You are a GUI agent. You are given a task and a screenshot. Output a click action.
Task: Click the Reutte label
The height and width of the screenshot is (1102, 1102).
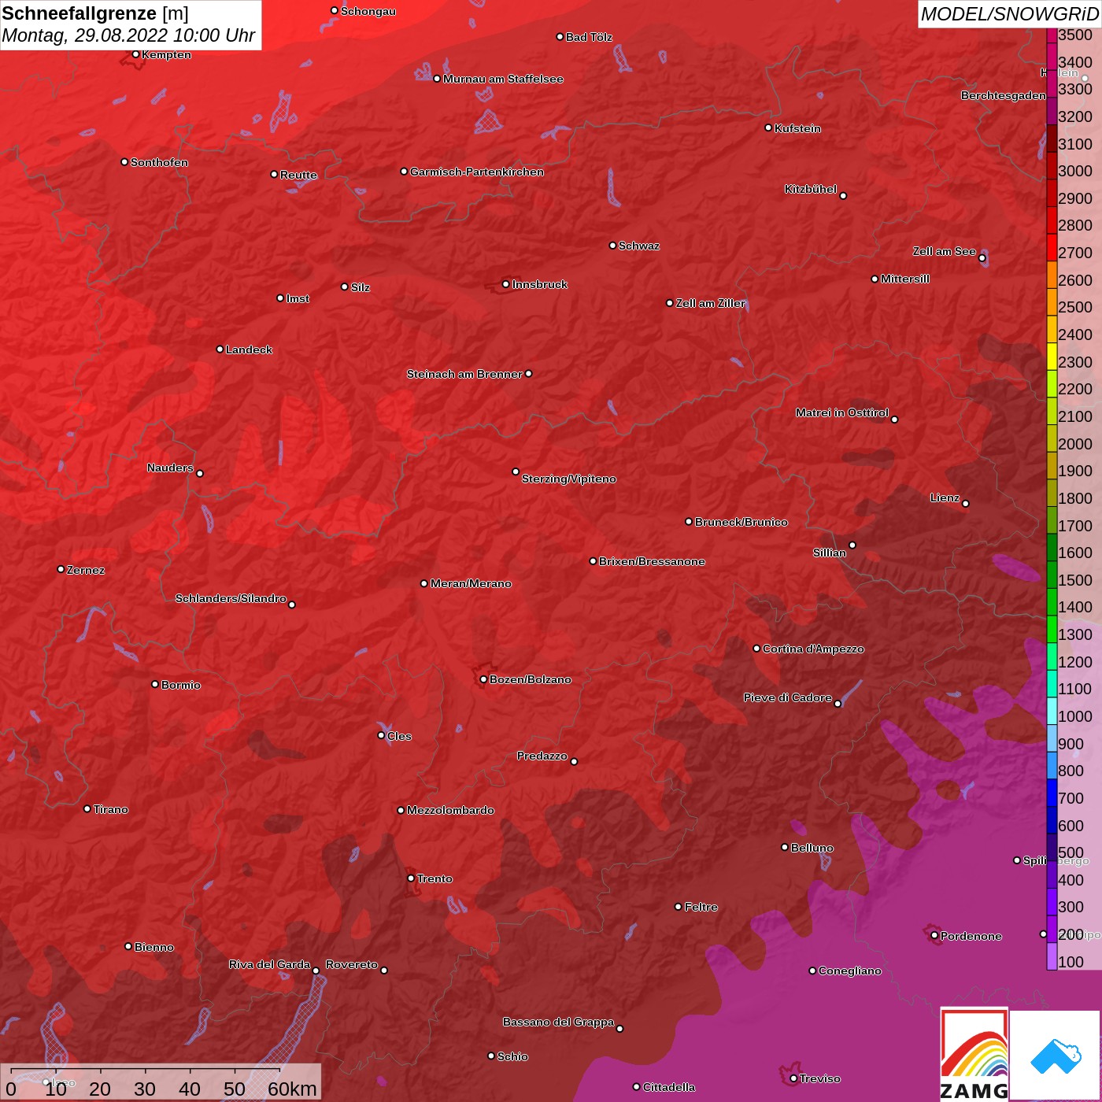tap(298, 175)
